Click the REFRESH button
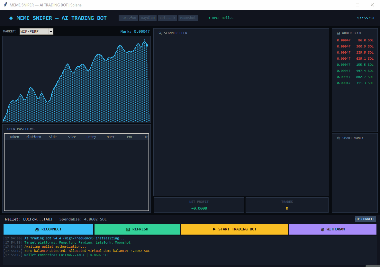The width and height of the screenshot is (380, 267). tap(137, 229)
